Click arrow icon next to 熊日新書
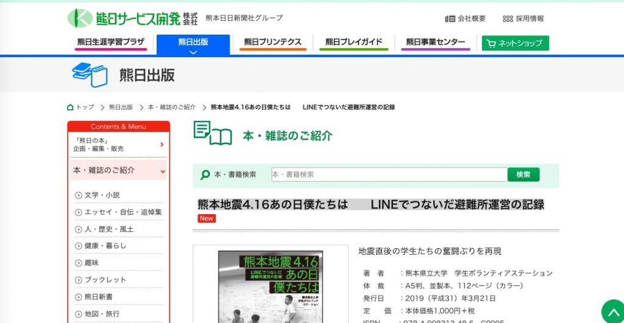The width and height of the screenshot is (624, 323). [79, 297]
